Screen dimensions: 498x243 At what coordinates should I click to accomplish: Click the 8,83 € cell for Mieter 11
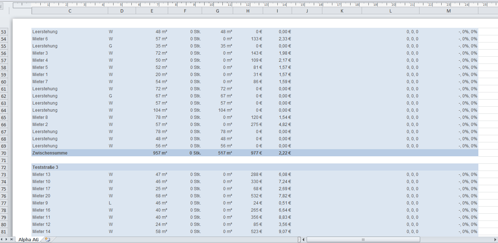277,217
